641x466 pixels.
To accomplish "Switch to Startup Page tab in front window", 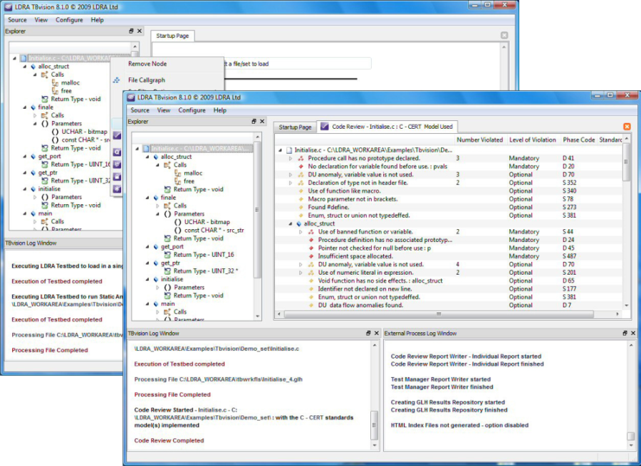I will (295, 127).
